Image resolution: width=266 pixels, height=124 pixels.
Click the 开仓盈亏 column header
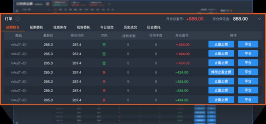point(182,36)
